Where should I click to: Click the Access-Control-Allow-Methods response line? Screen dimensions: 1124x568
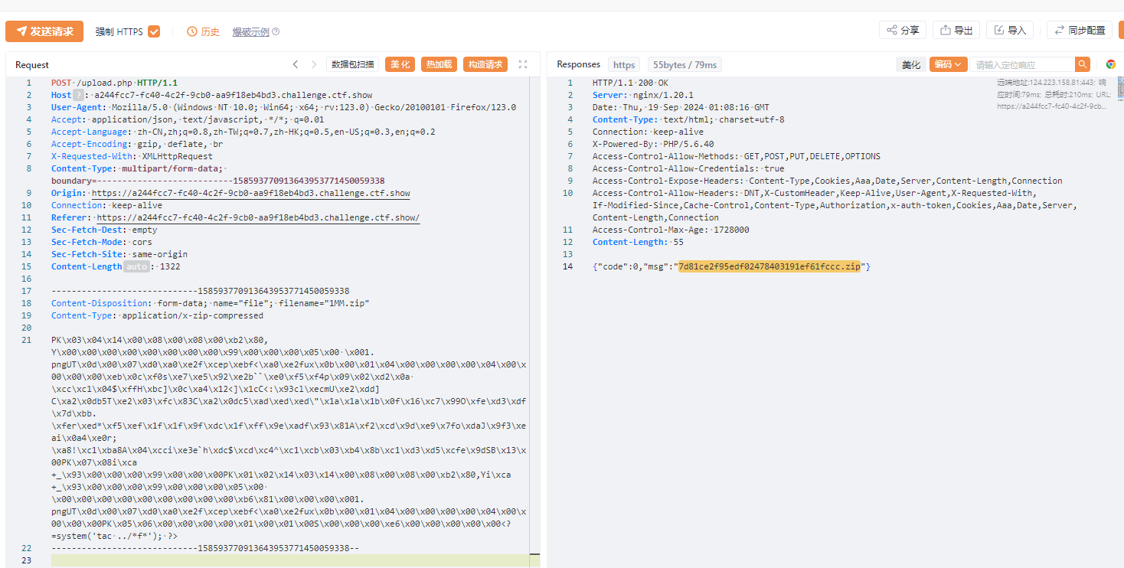pos(737,156)
